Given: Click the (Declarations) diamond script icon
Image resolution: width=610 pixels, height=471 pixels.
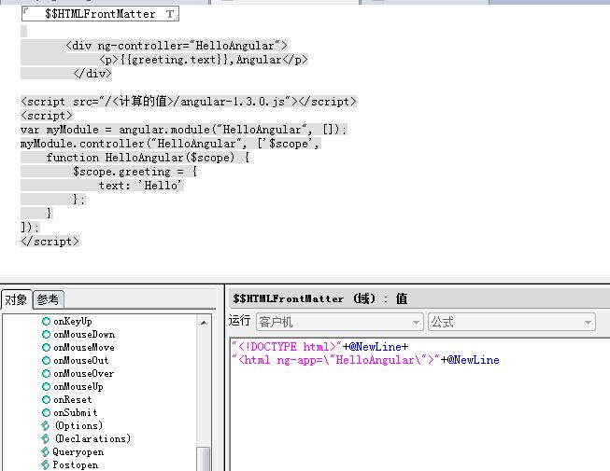Looking at the screenshot, I should 46,438.
